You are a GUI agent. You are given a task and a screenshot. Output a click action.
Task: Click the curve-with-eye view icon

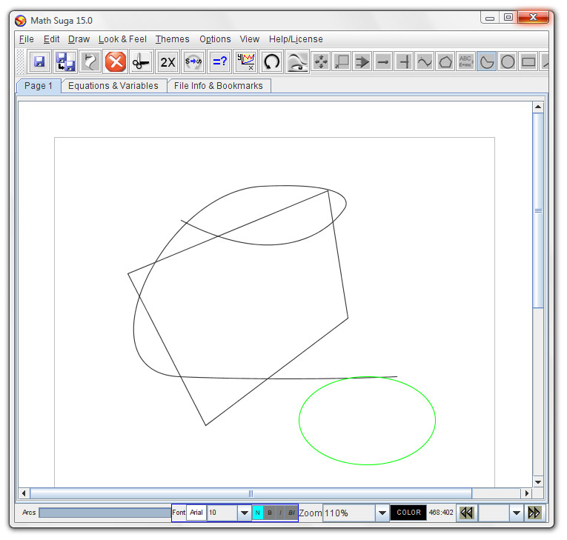[x=298, y=61]
